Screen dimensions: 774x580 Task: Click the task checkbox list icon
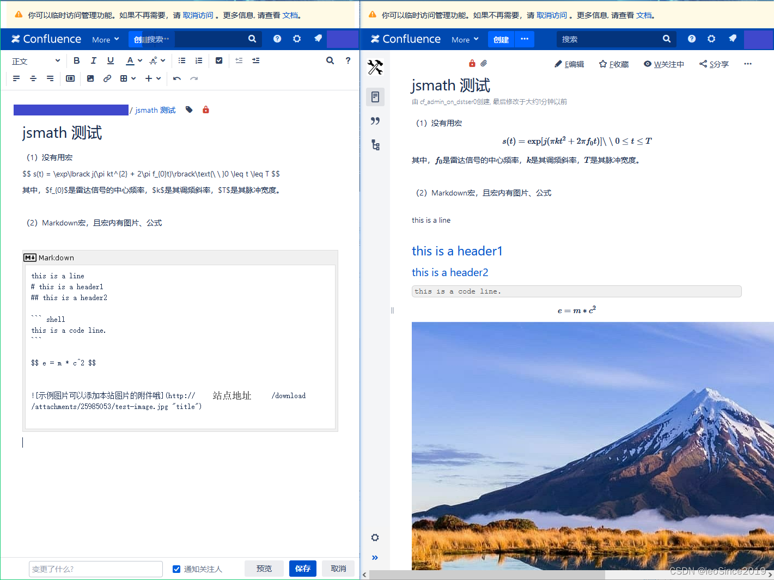coord(219,60)
